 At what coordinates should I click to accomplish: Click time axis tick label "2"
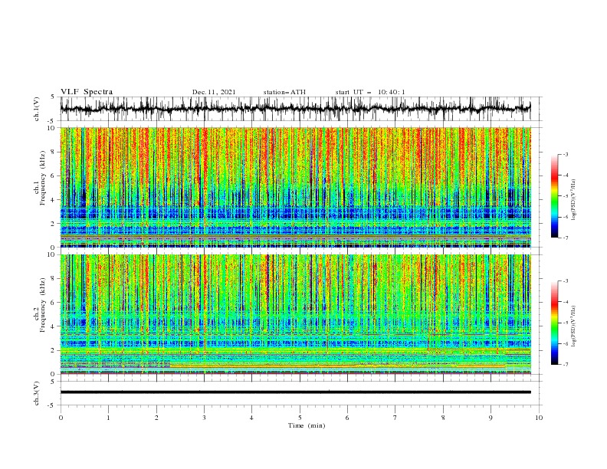click(156, 418)
